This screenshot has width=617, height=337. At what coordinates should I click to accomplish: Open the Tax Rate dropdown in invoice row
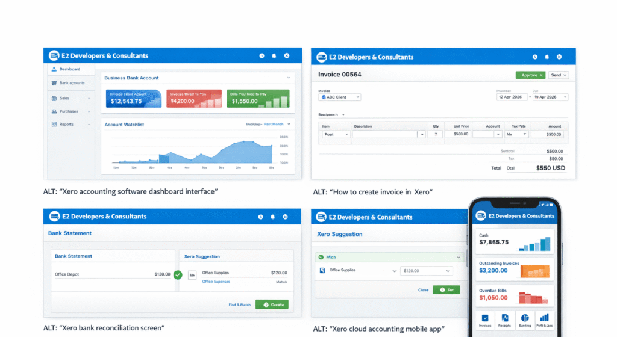coord(516,134)
